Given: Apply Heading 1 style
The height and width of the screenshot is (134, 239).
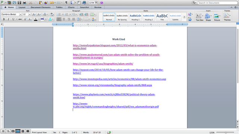Looking at the screenshot, I should tap(136, 17).
